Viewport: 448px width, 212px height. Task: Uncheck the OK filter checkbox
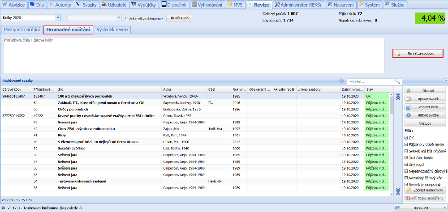pos(406,138)
